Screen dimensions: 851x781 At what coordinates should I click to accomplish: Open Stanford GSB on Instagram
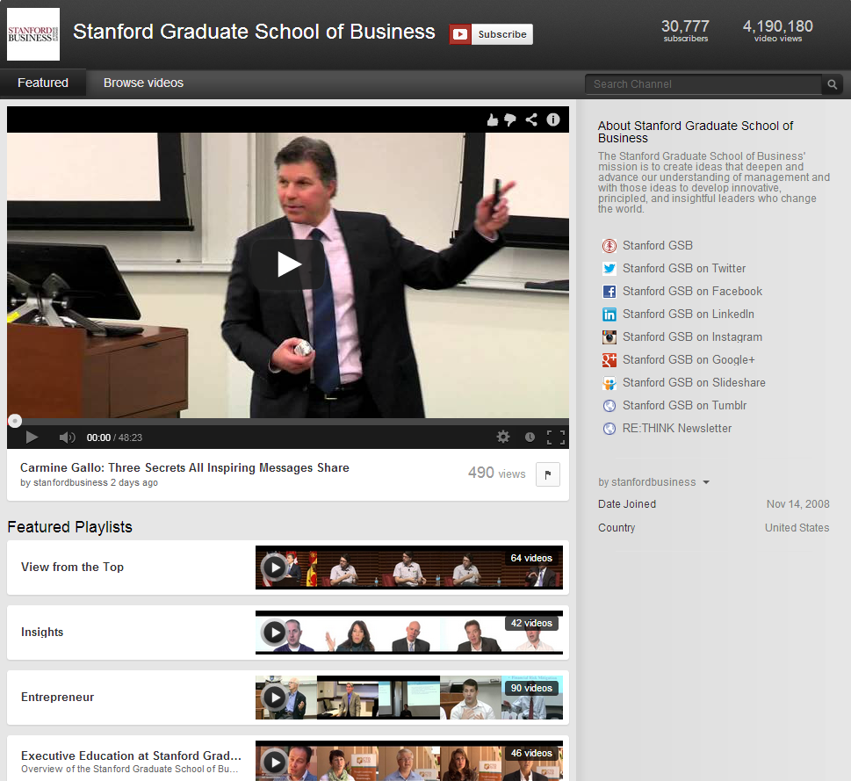click(x=691, y=336)
